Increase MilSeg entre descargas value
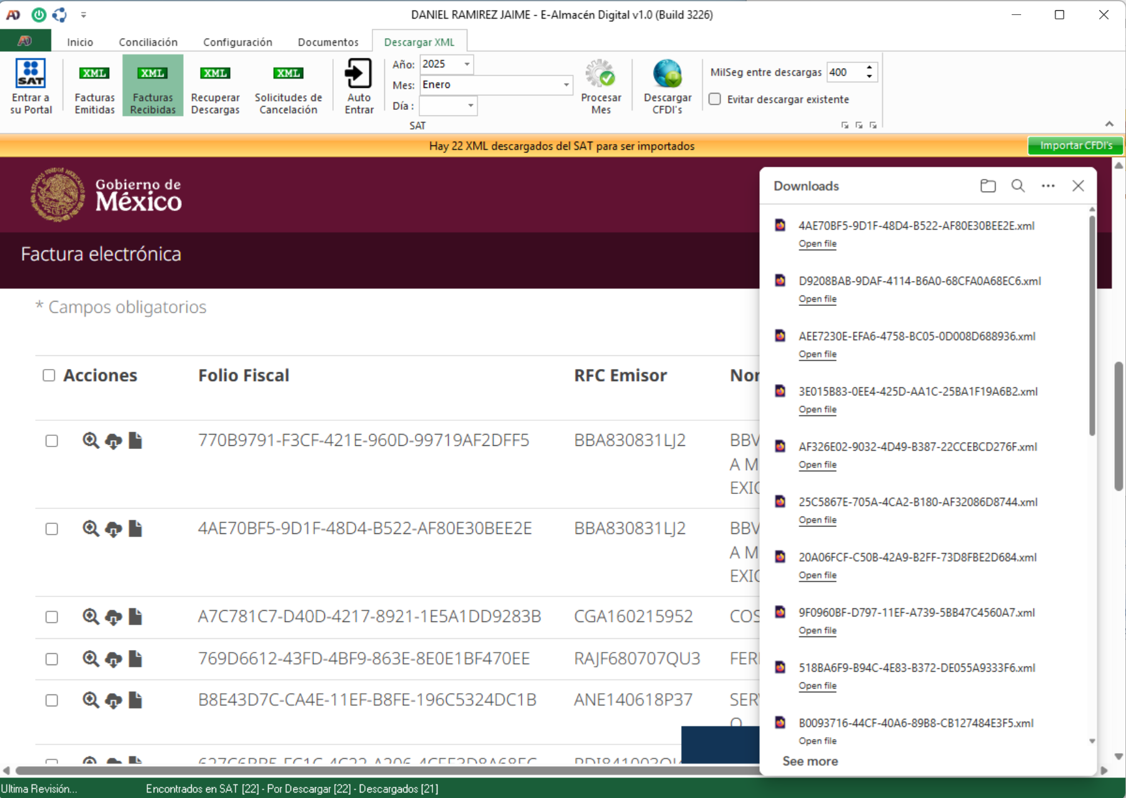1126x798 pixels. 869,67
